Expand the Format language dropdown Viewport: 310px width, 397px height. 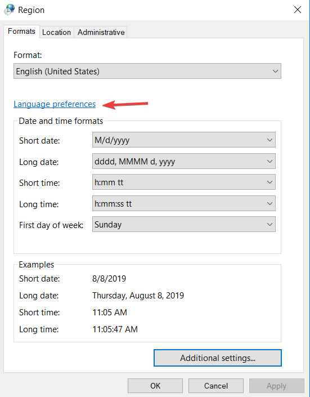pyautogui.click(x=147, y=71)
